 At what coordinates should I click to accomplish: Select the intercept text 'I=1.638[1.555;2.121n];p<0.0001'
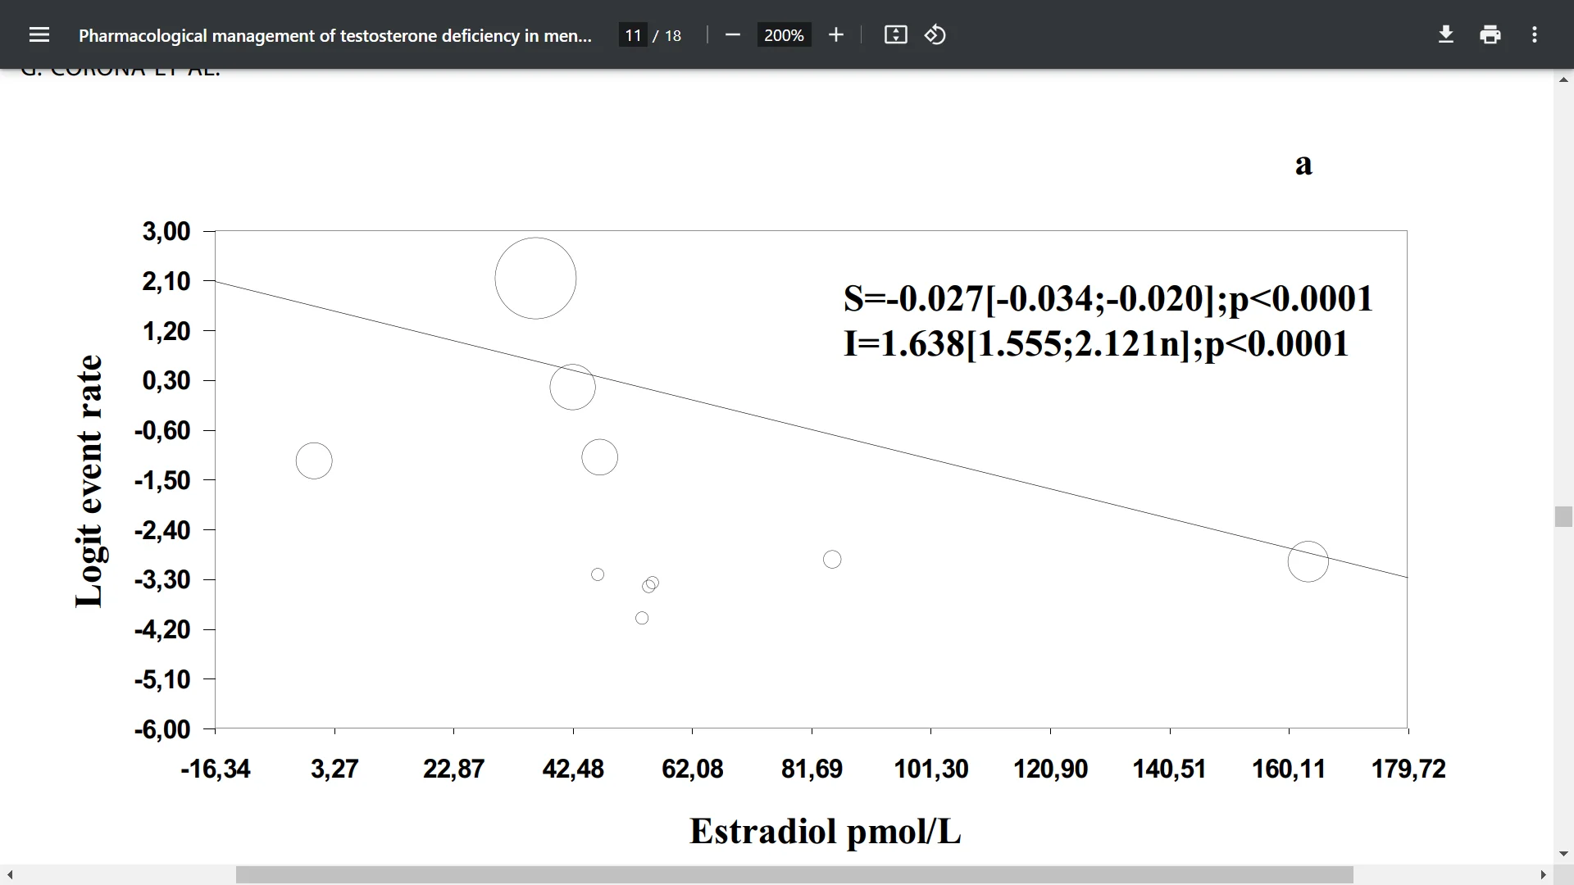click(1096, 343)
